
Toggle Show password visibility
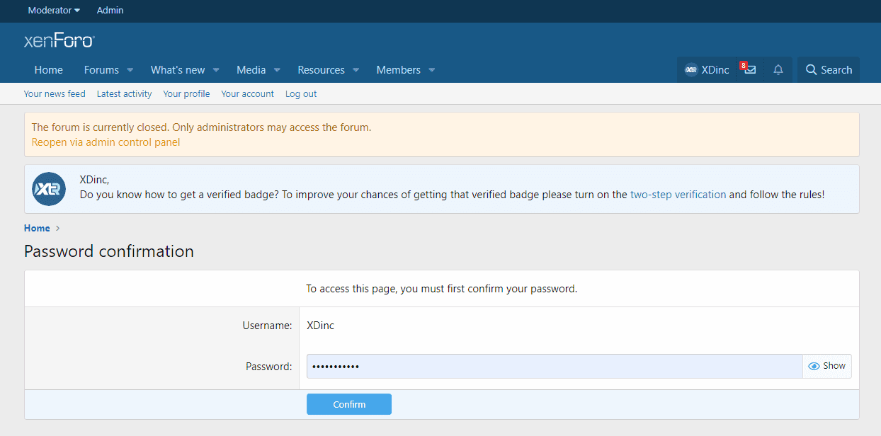tap(826, 366)
